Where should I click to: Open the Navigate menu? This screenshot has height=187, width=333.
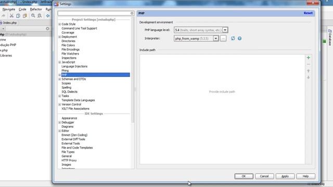(x=9, y=9)
